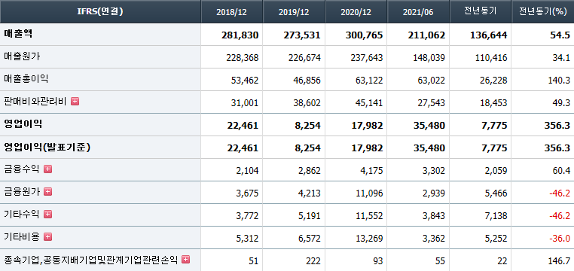Select the 2021/06 column header

click(x=418, y=12)
